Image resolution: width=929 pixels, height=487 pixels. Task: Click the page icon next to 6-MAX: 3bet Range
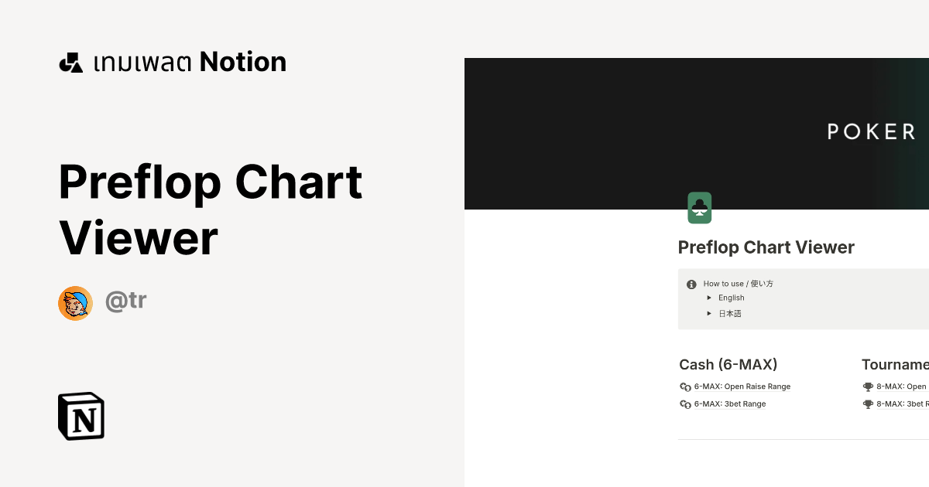tap(685, 404)
